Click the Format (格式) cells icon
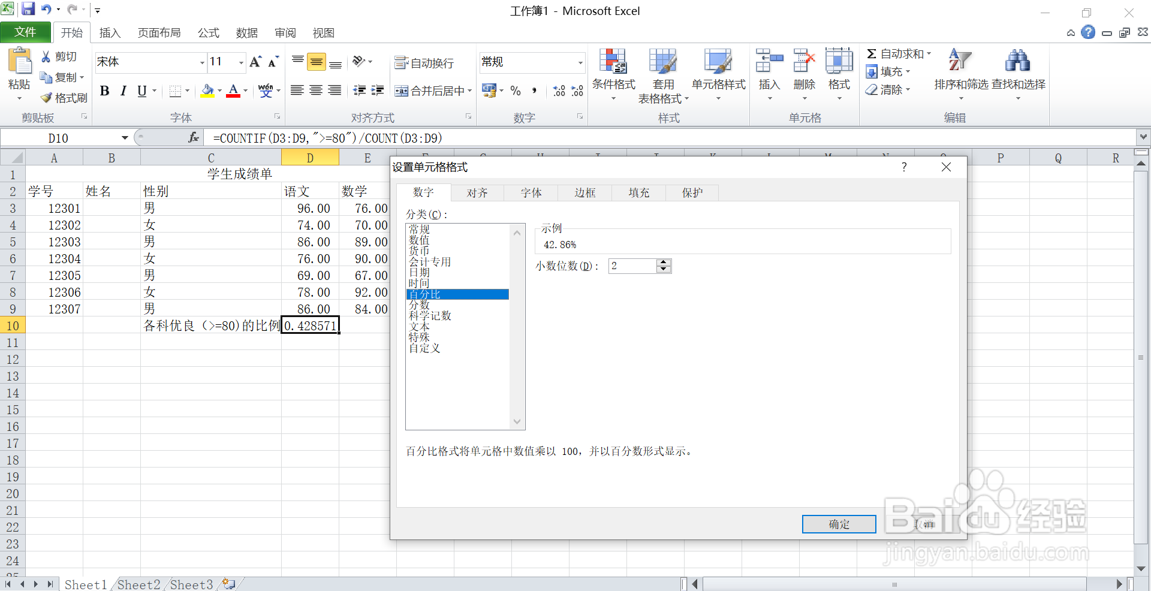 click(839, 61)
